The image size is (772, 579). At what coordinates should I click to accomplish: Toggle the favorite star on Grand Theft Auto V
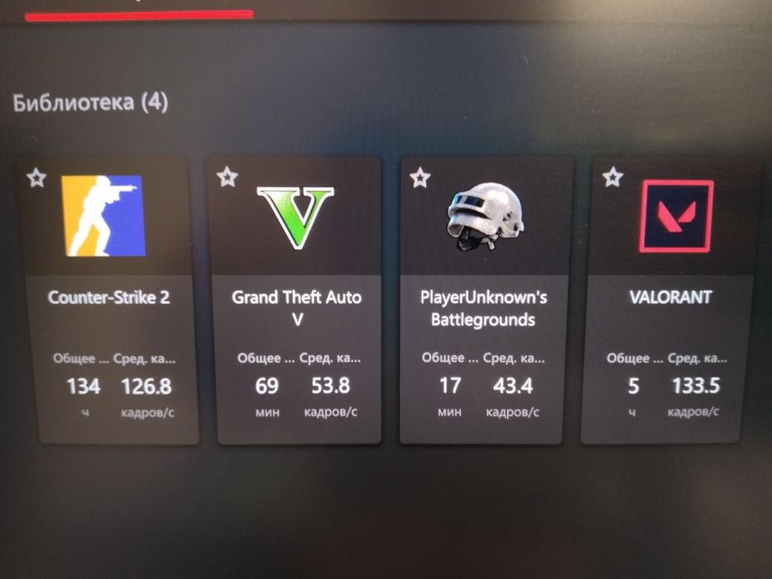click(x=227, y=177)
